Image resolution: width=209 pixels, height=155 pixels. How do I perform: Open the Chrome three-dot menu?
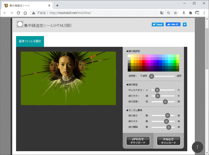click(204, 13)
